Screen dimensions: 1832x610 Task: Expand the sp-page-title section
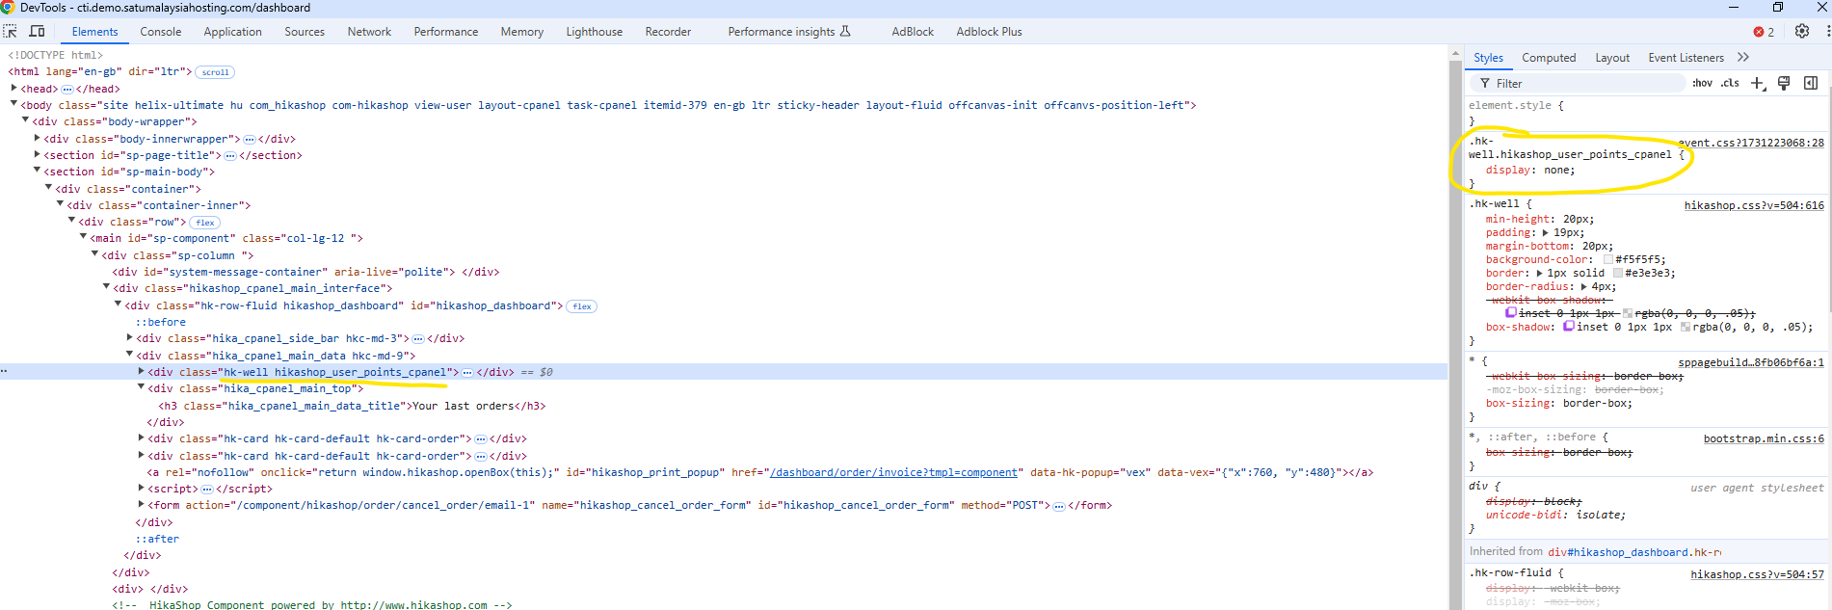click(37, 154)
